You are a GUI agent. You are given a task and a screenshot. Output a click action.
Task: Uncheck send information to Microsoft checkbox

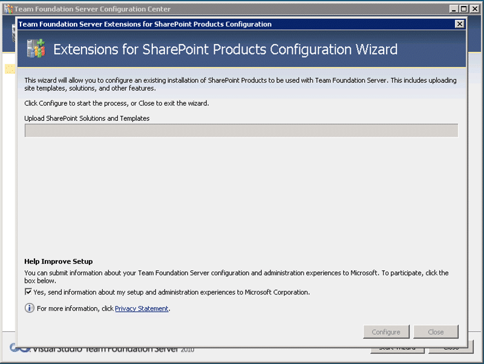tap(28, 292)
